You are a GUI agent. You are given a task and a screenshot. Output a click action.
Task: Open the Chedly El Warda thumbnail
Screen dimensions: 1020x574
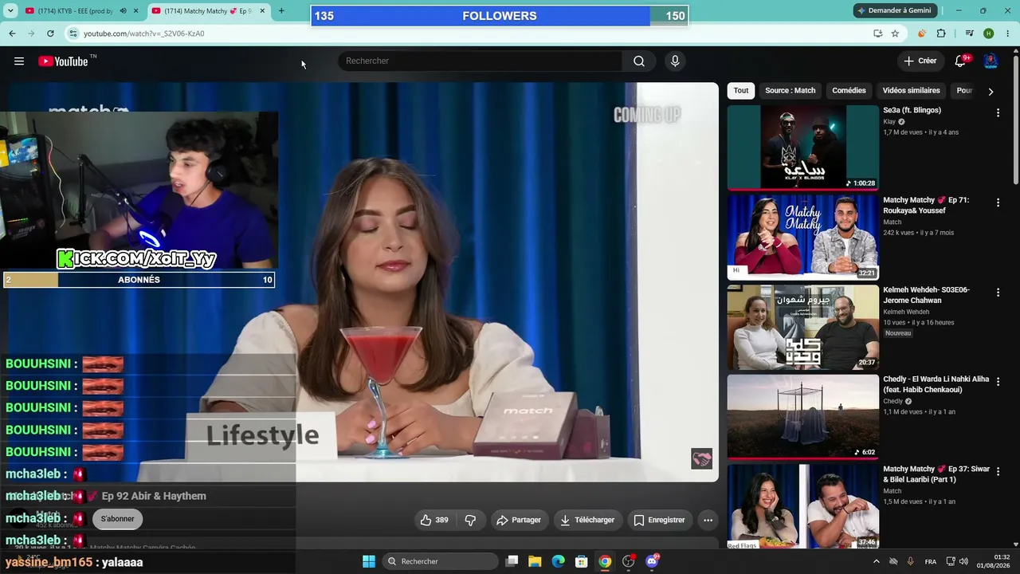tap(802, 416)
